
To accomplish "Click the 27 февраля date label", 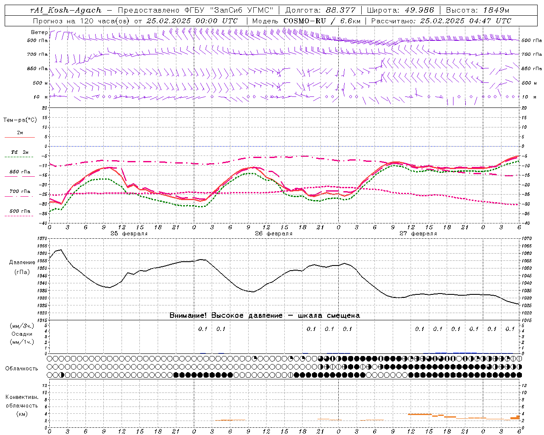I will (418, 234).
